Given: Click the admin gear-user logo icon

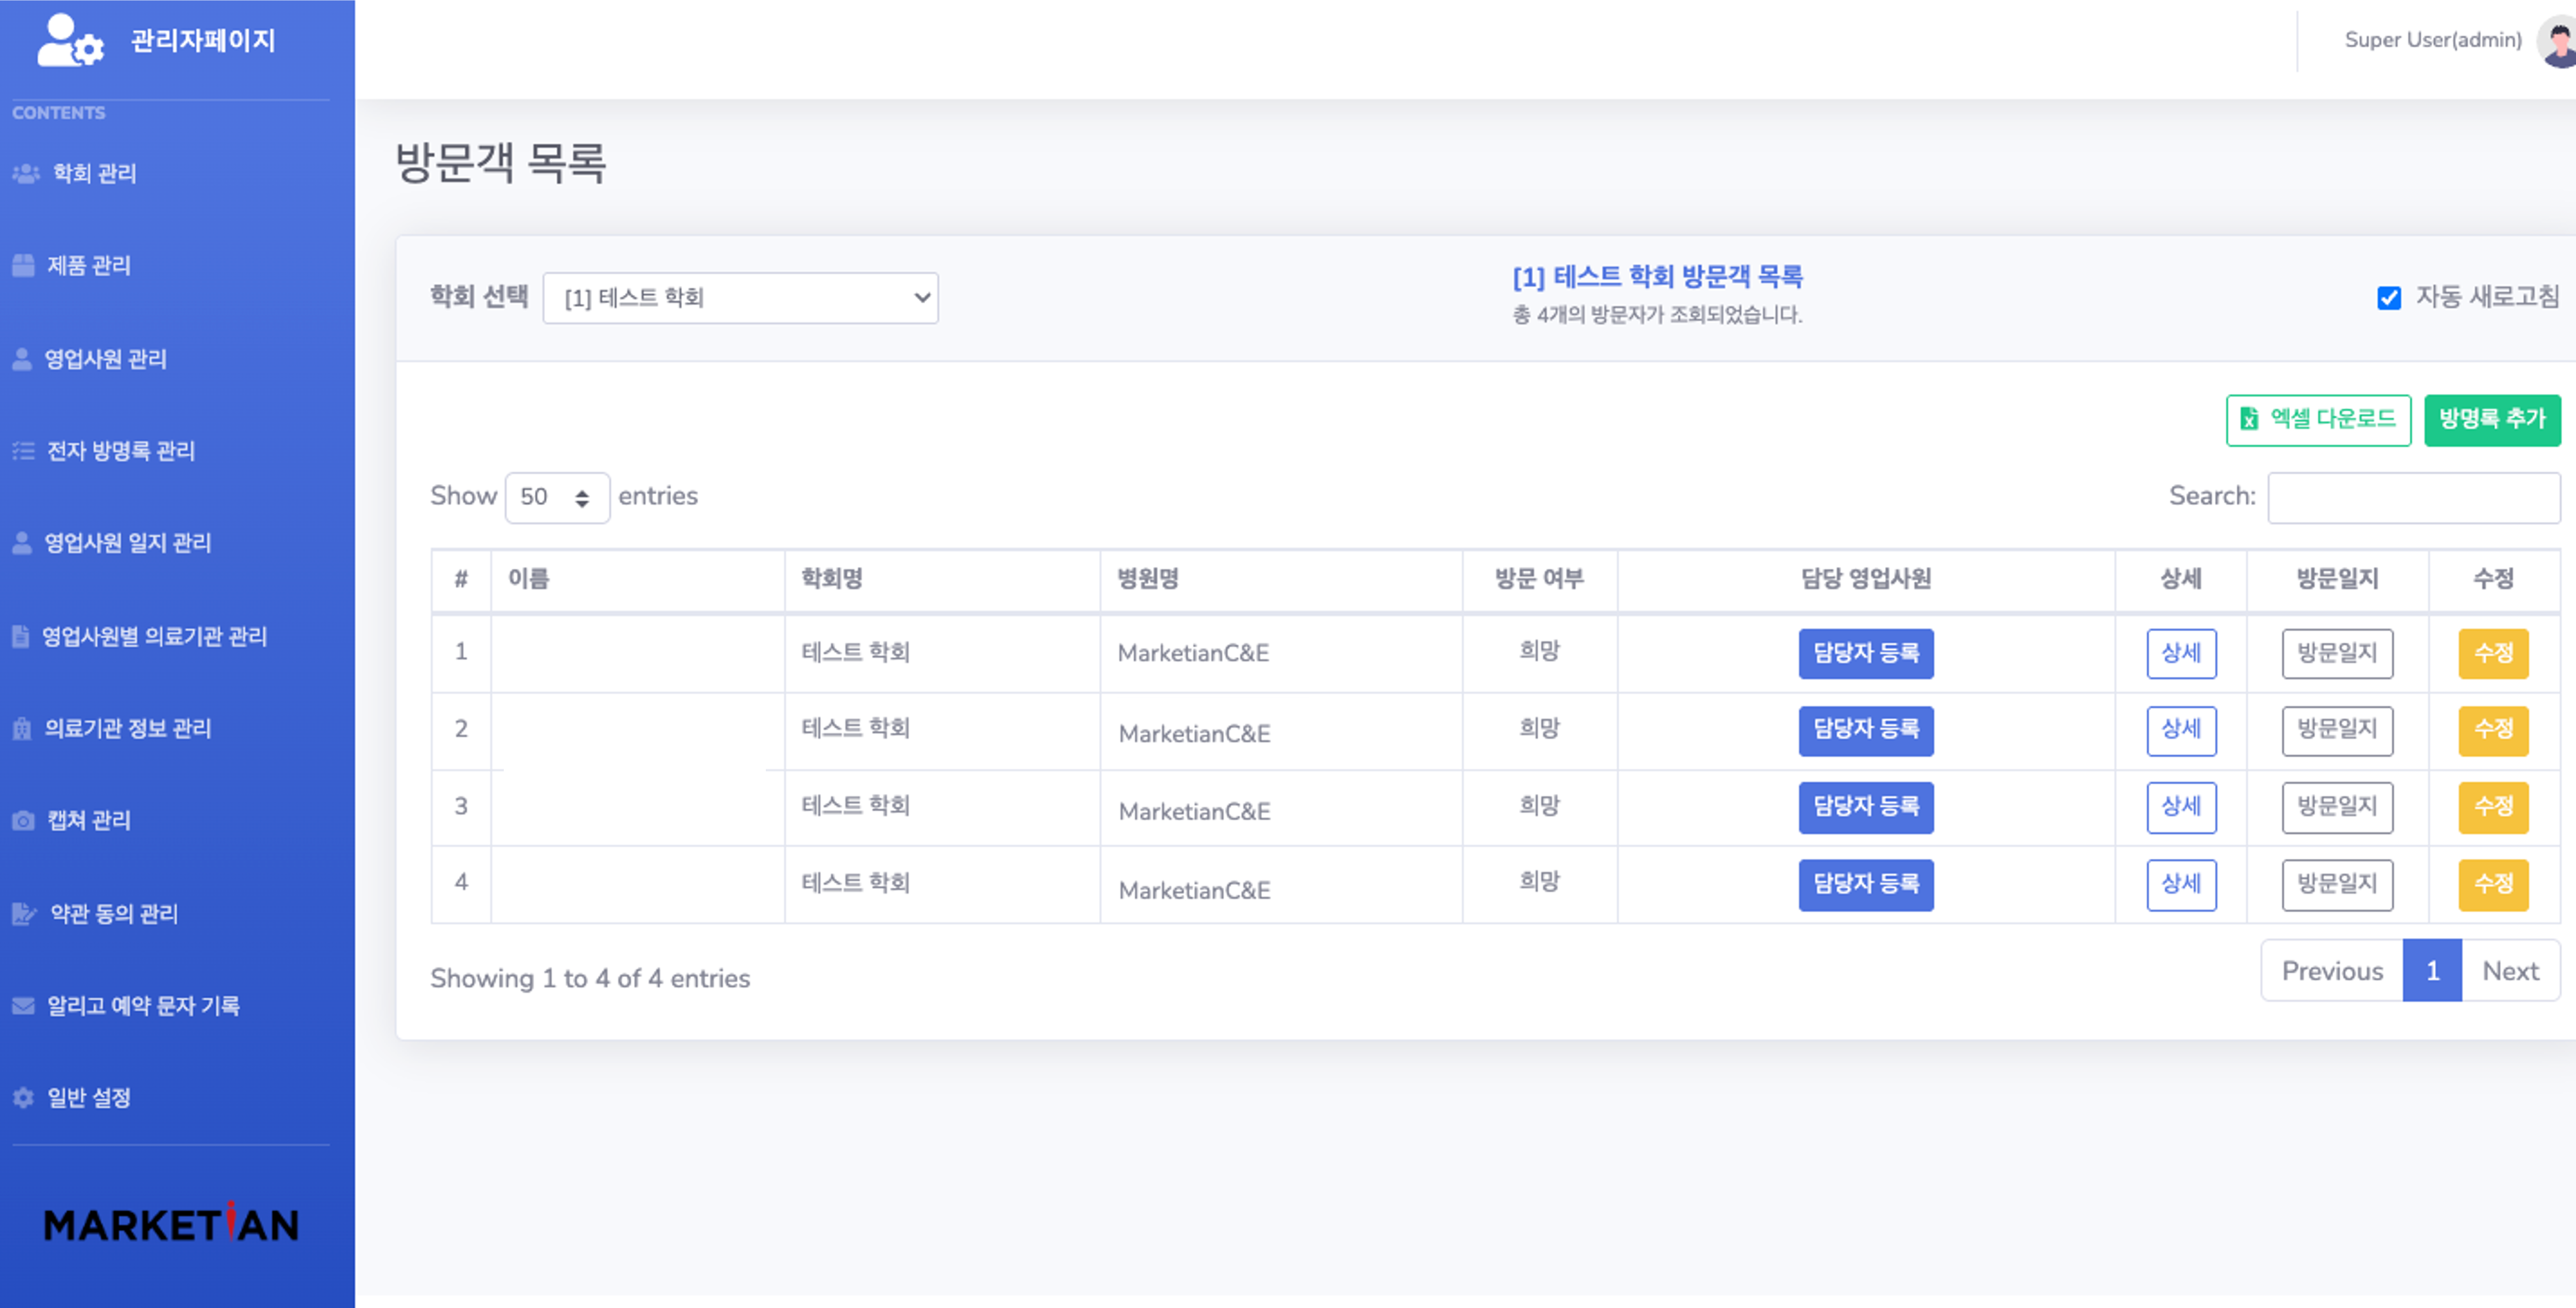Looking at the screenshot, I should point(69,40).
